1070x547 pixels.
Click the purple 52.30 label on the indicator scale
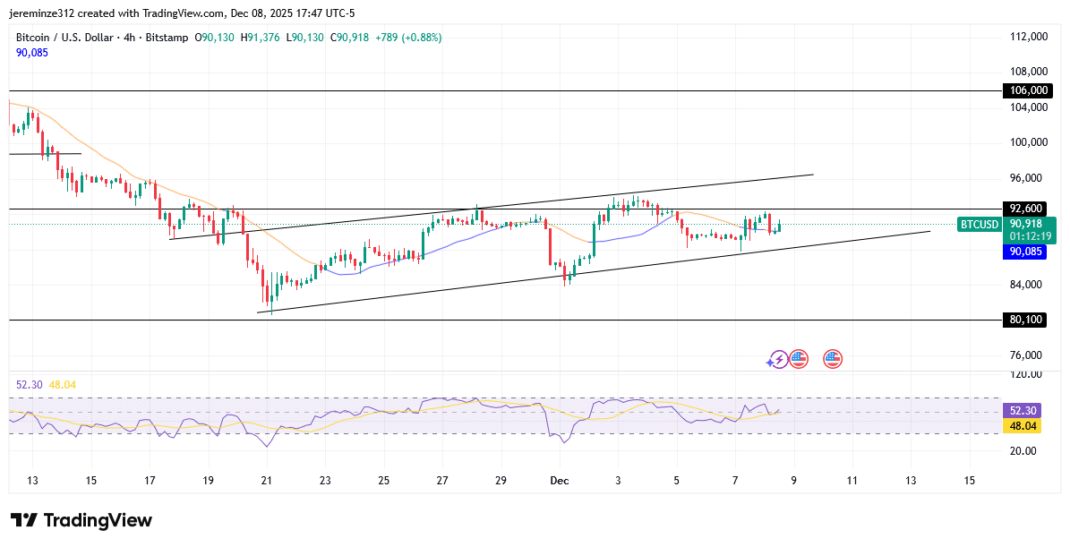(1021, 409)
